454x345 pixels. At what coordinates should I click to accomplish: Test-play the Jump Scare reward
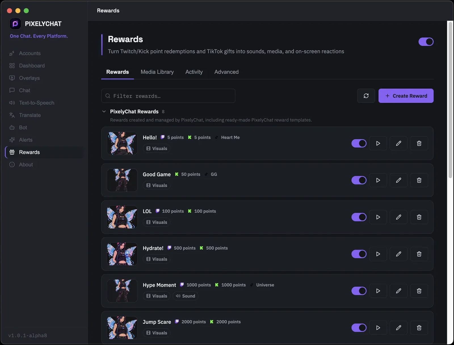[x=378, y=328]
